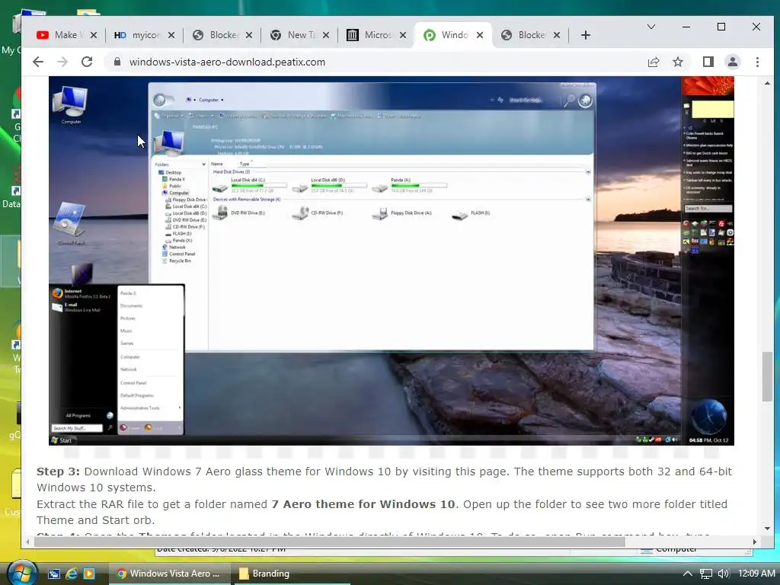This screenshot has height=585, width=780.
Task: Click the horizontal scrollbar thumb
Action: click(329, 542)
